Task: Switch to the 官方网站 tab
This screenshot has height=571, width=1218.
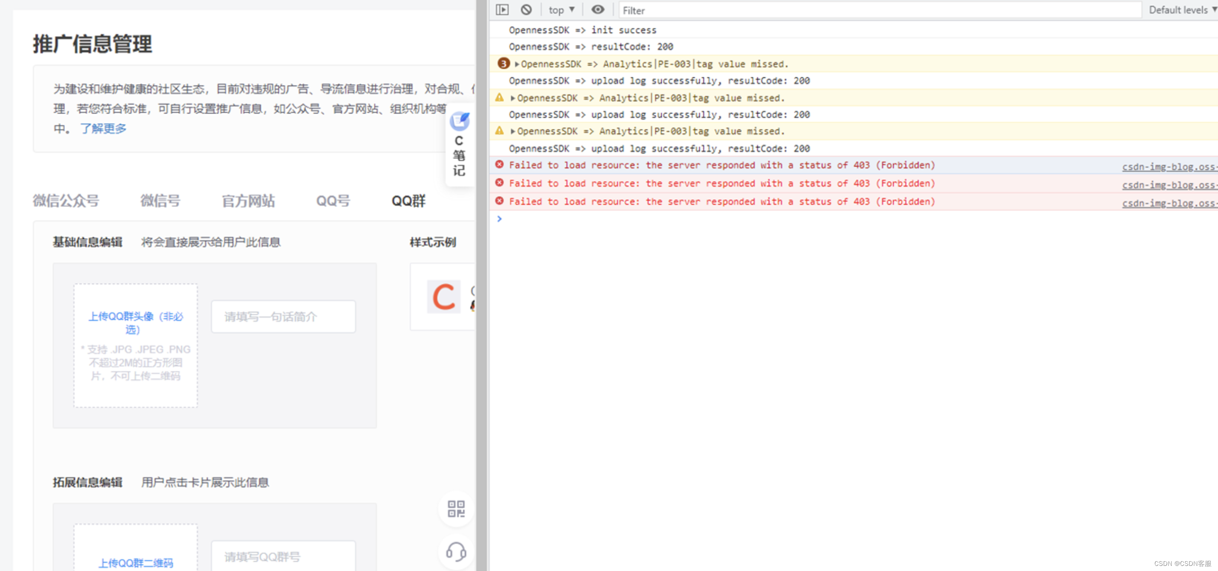Action: click(x=248, y=201)
